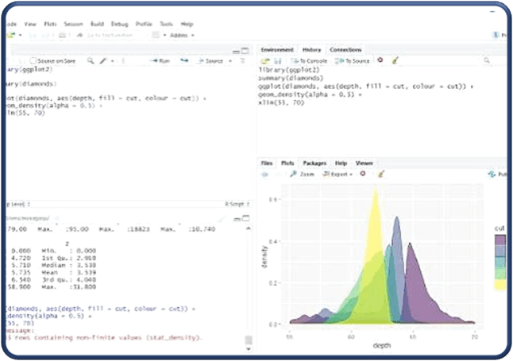
Task: Click the magnifier find icon in the editor toolbar
Action: pyautogui.click(x=91, y=61)
